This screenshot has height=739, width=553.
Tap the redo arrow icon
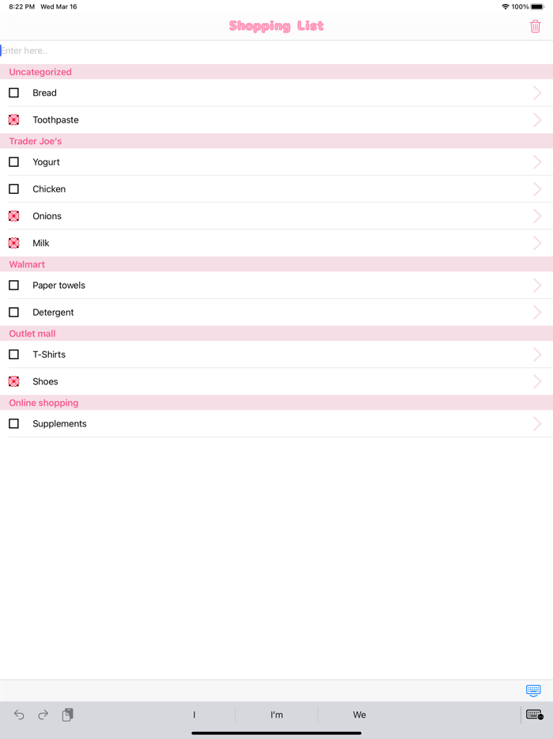point(43,714)
